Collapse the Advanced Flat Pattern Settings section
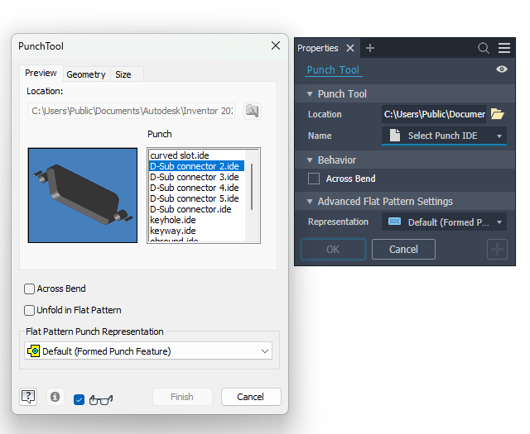Screen dimensions: 530x434 point(310,202)
